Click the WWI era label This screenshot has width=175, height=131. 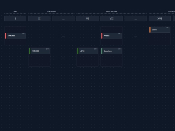[x=15, y=11]
